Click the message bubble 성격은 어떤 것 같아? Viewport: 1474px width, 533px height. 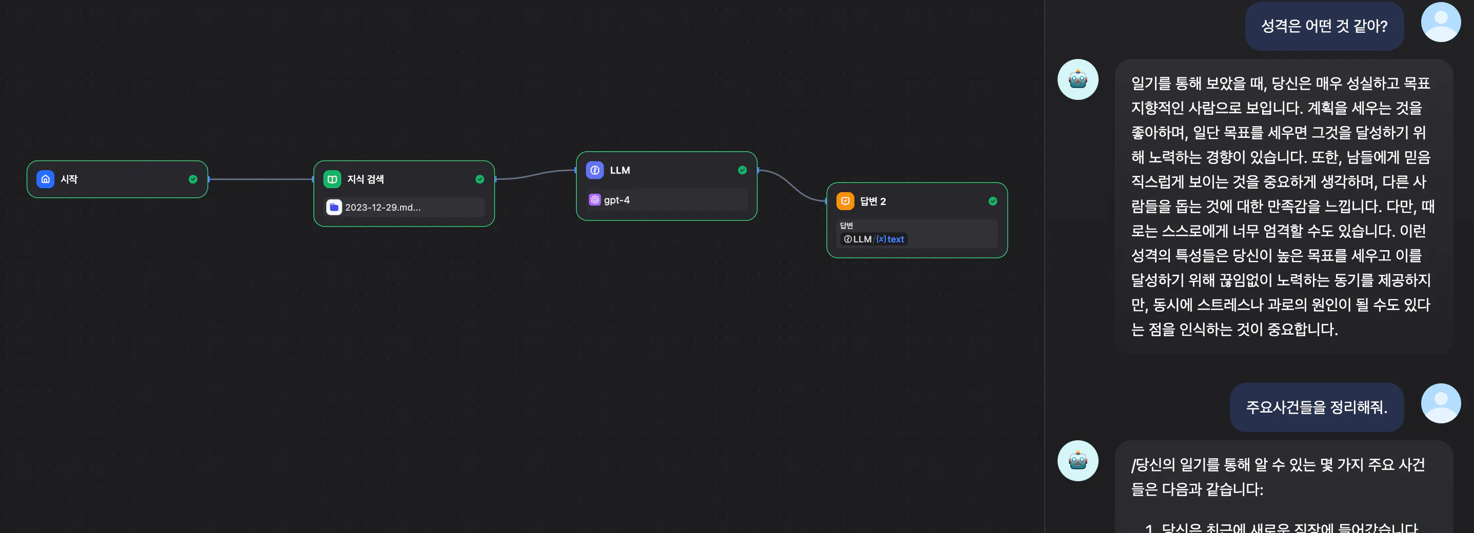1324,26
